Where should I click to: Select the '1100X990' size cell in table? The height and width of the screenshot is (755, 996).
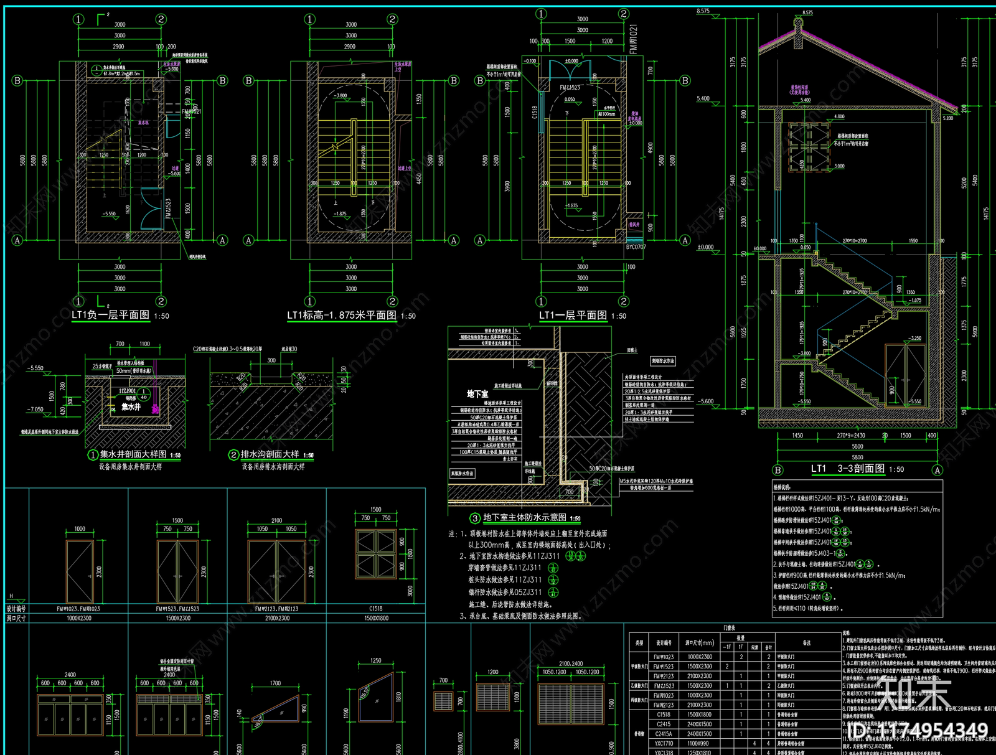click(700, 743)
